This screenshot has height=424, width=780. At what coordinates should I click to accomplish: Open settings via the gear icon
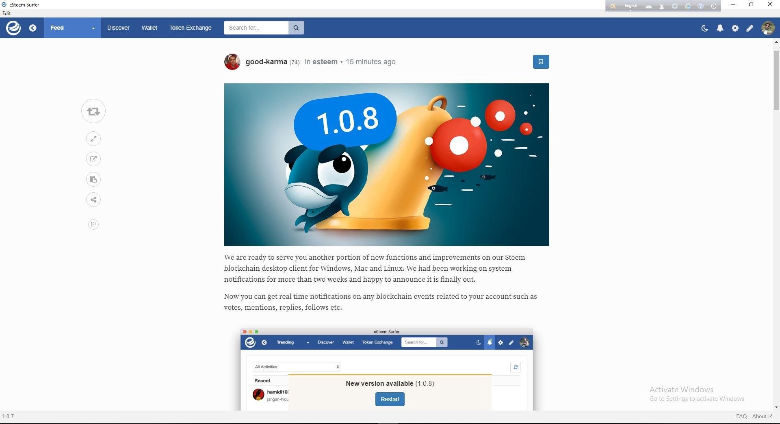tap(735, 28)
